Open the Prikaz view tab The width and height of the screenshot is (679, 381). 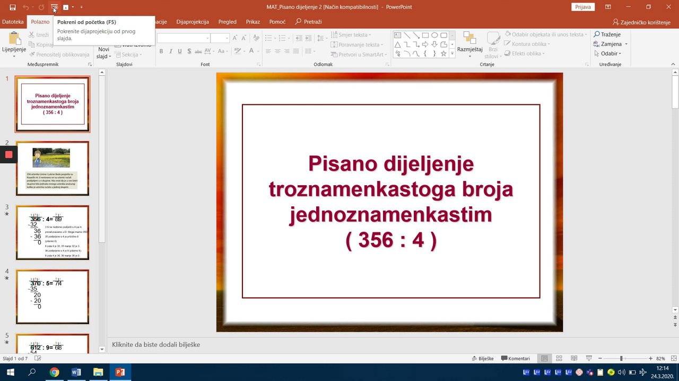pos(253,22)
